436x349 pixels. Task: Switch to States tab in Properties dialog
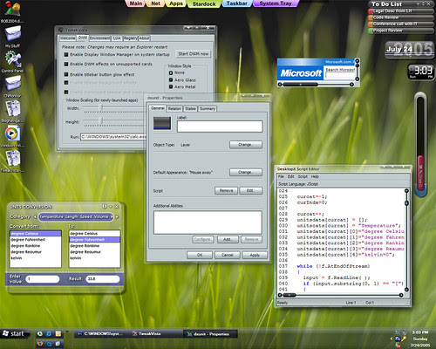click(190, 108)
